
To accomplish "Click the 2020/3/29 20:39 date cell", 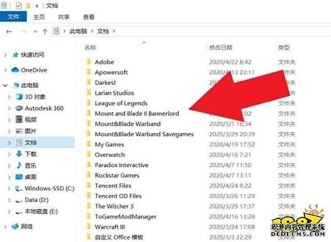I will click(232, 134).
